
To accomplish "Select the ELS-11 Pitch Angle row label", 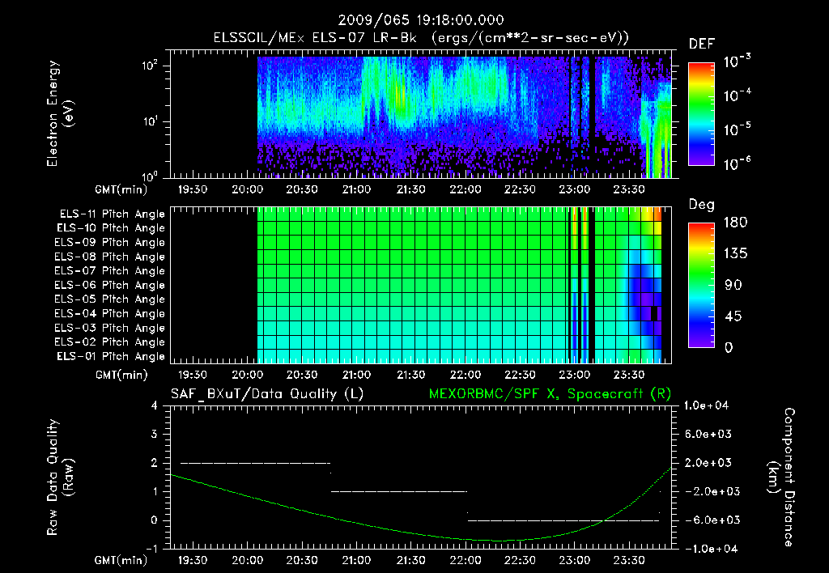I will [112, 214].
